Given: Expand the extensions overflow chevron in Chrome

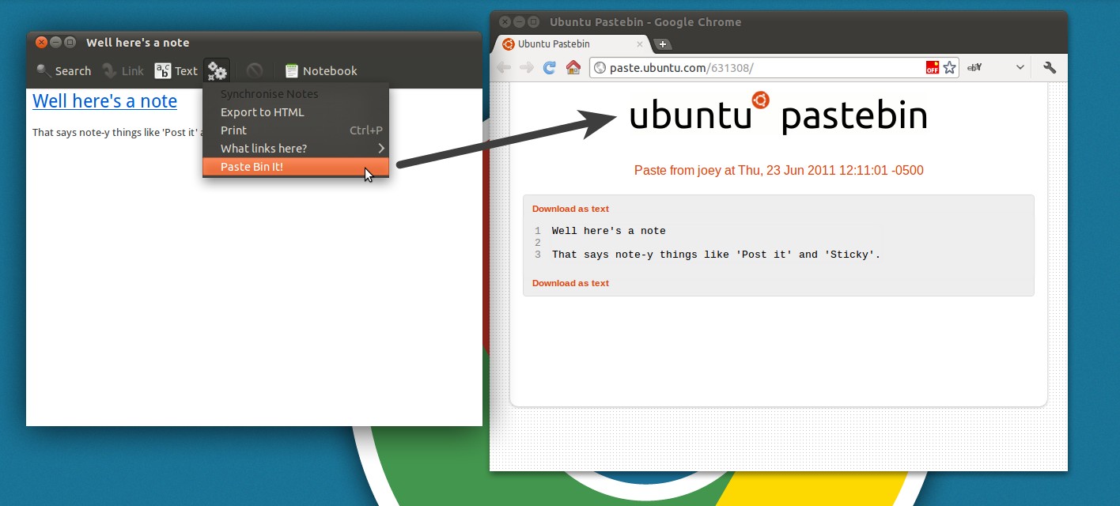Looking at the screenshot, I should (1021, 68).
